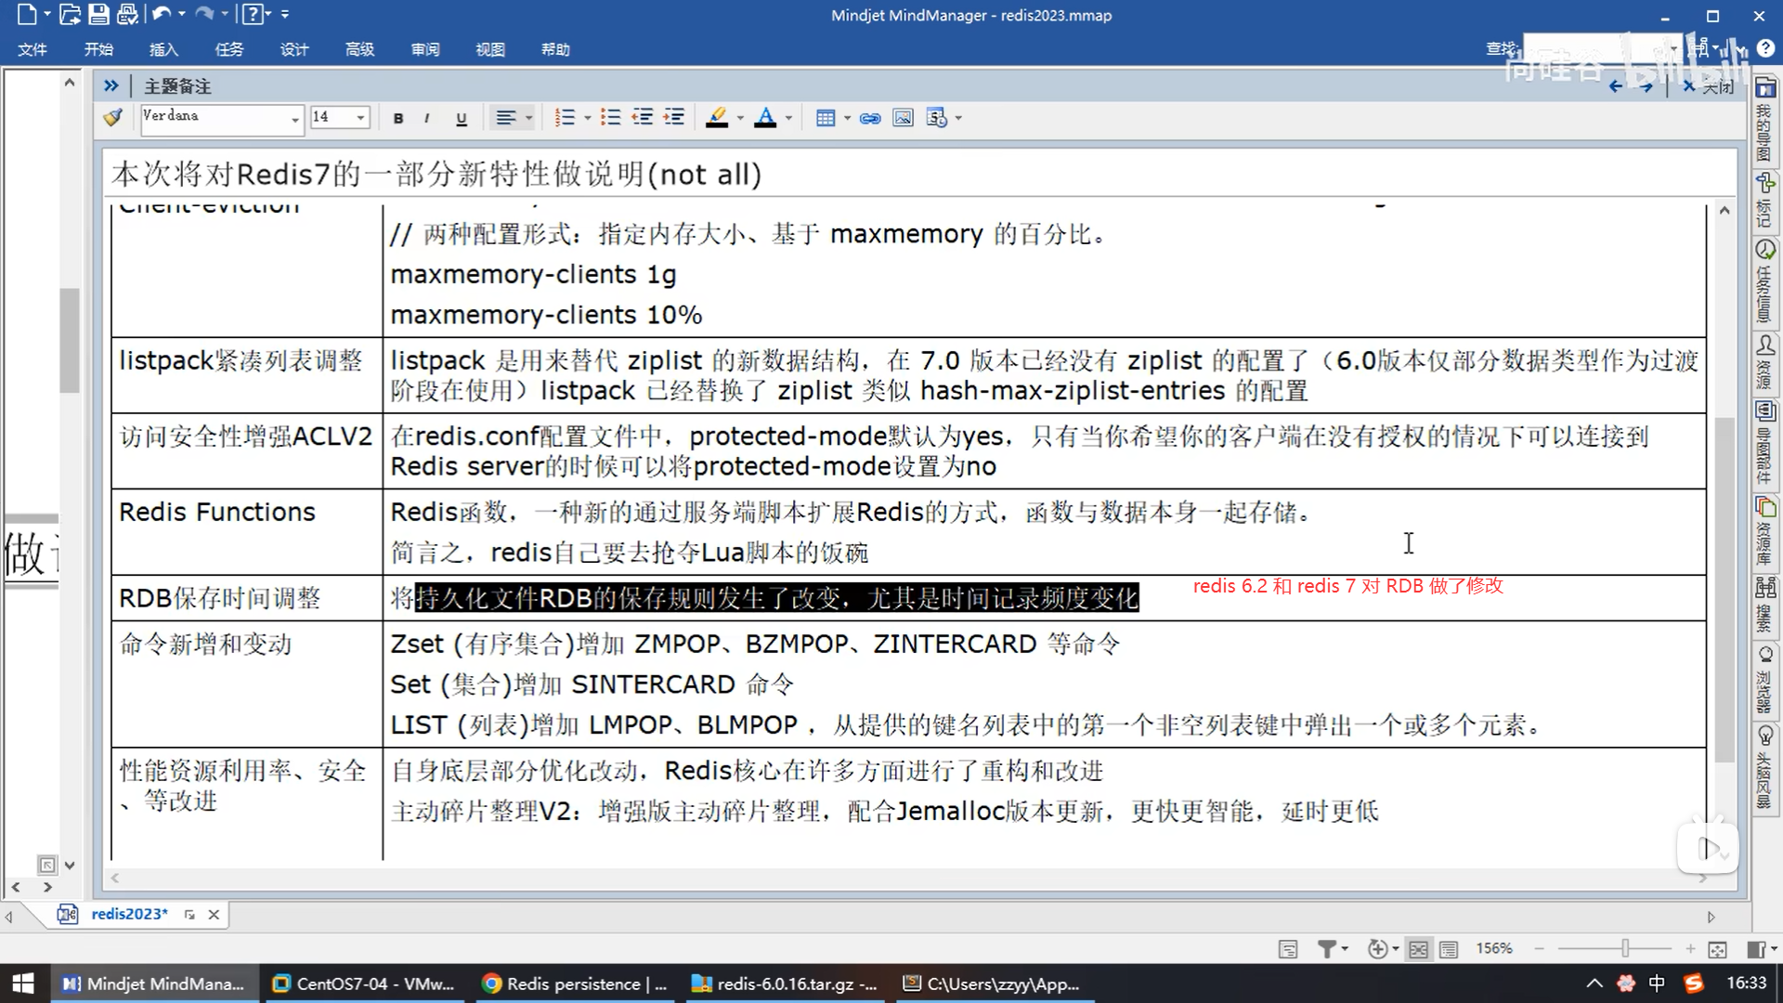Toggle underline formatting
1783x1003 pixels.
click(x=462, y=118)
